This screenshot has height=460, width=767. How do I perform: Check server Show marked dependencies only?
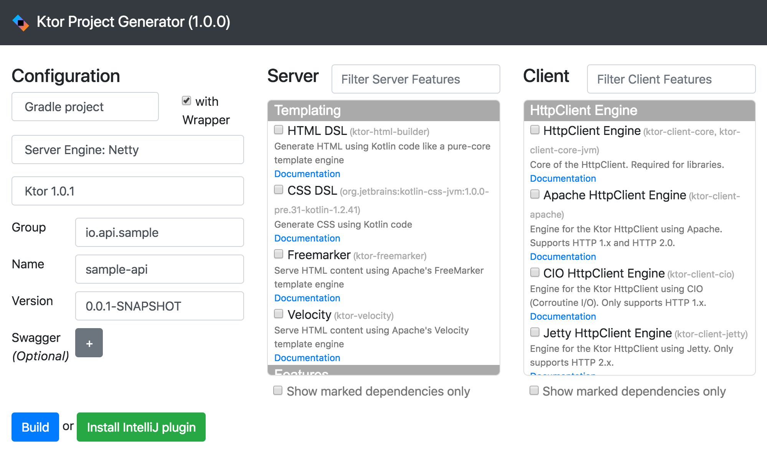[278, 391]
